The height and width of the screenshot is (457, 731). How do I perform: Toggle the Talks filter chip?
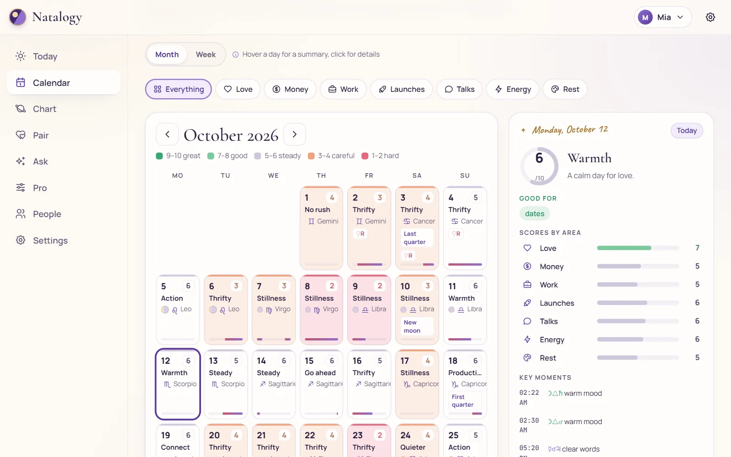coord(460,89)
